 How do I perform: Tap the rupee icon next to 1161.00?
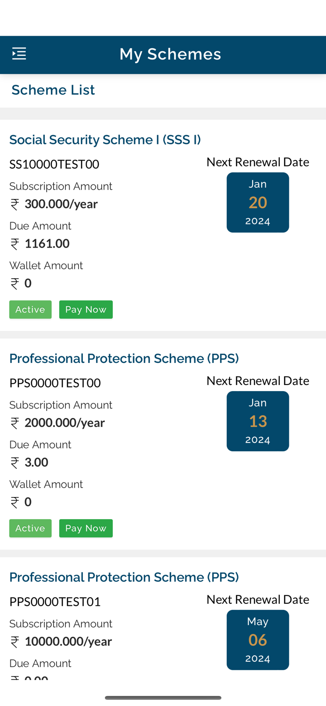pos(15,244)
